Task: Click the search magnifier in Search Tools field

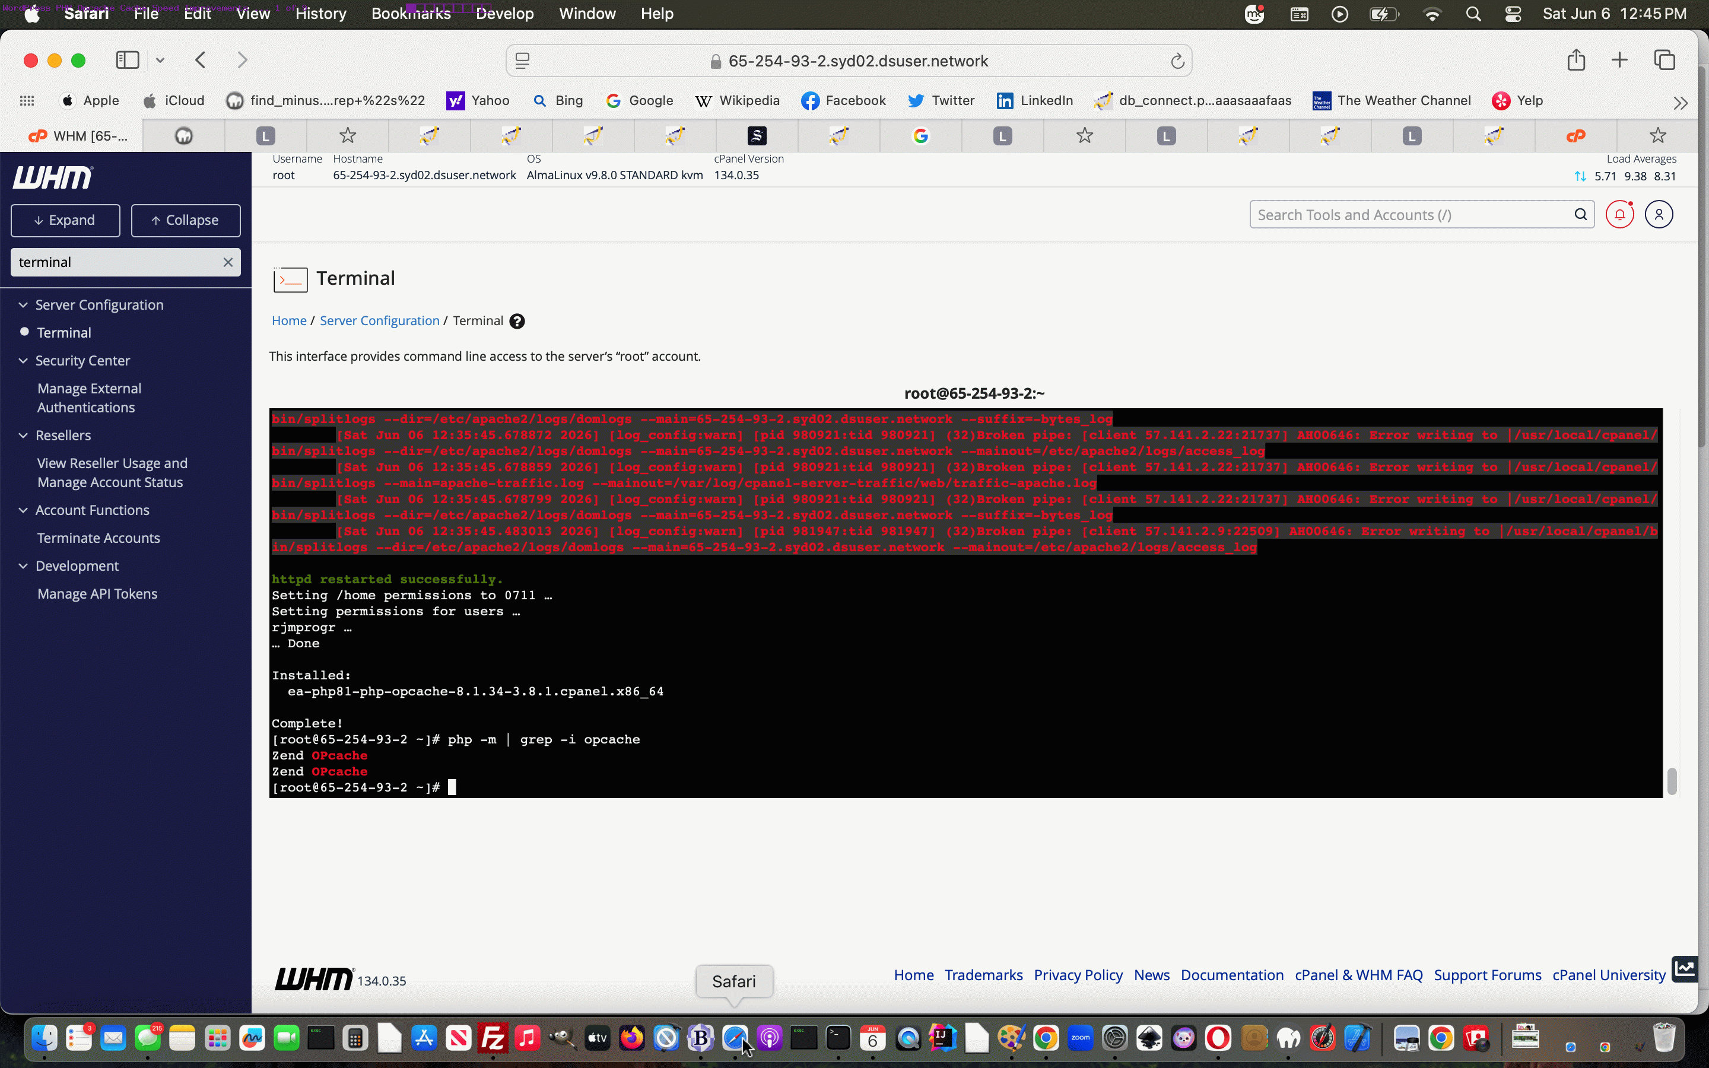Action: click(x=1580, y=215)
